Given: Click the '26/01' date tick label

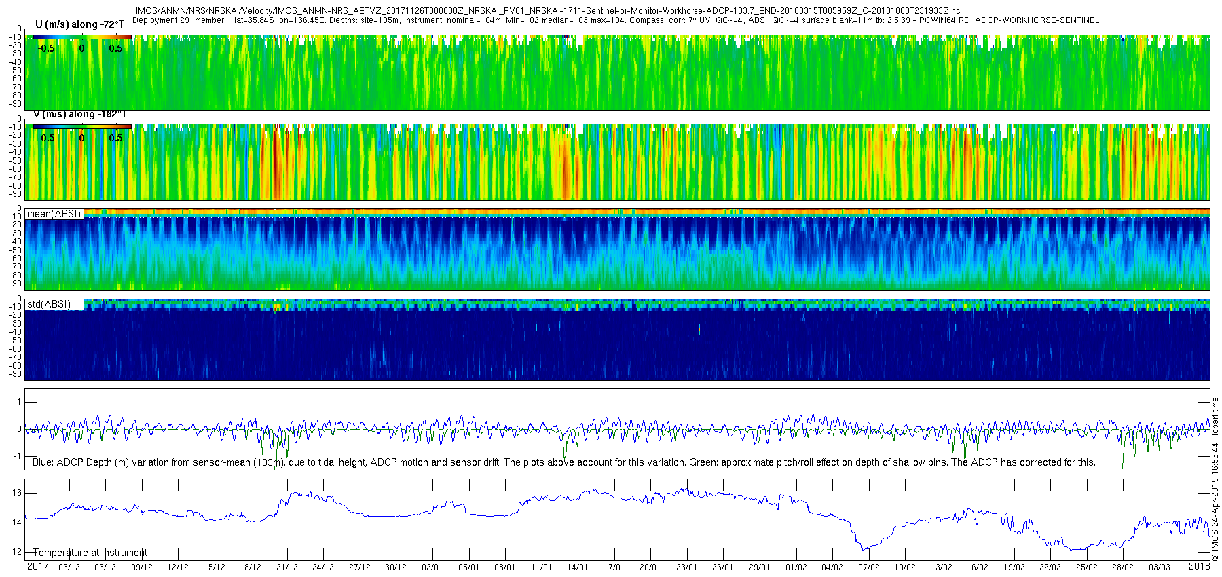Looking at the screenshot, I should click(723, 567).
